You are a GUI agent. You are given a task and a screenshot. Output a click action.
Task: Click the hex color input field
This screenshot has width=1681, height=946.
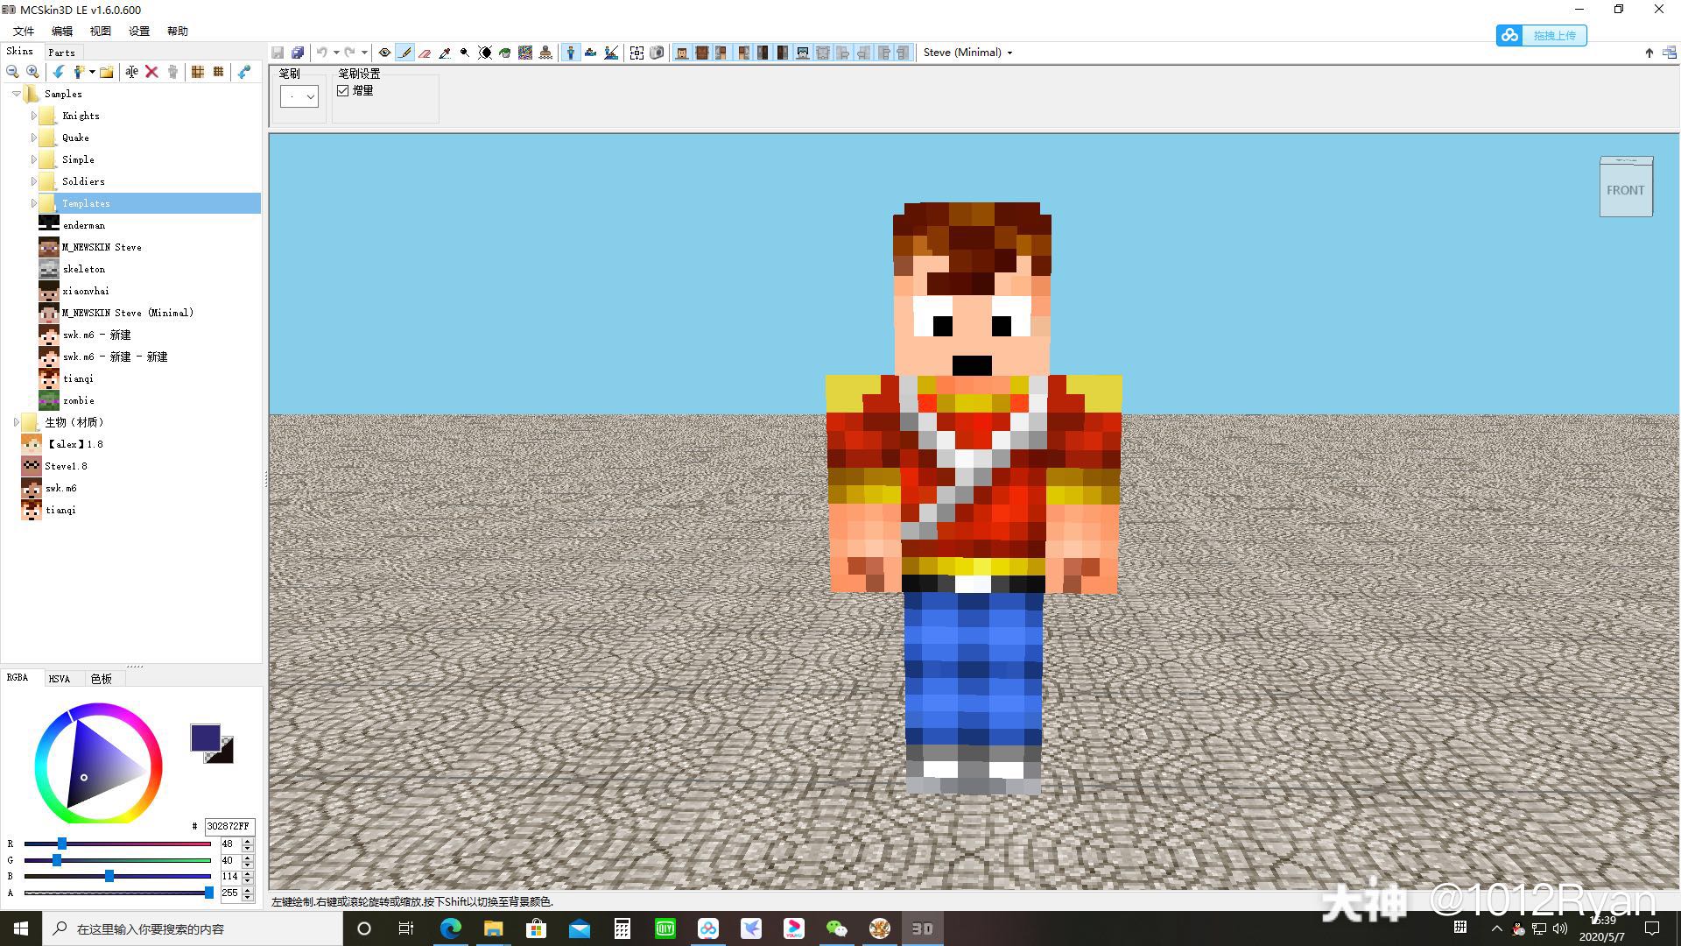pyautogui.click(x=229, y=826)
